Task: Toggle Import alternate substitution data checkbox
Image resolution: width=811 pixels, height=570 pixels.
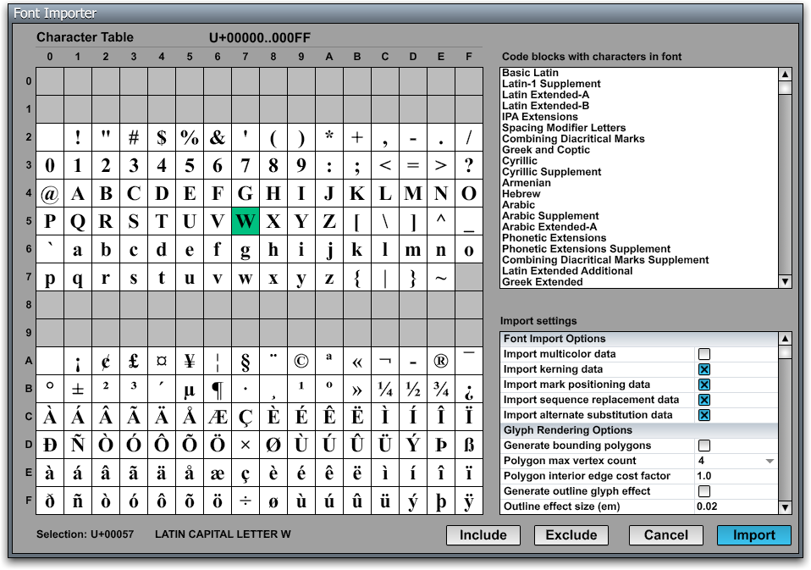Action: tap(704, 415)
